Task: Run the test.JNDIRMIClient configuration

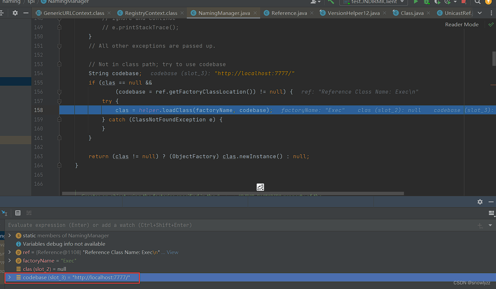Action: coord(416,2)
